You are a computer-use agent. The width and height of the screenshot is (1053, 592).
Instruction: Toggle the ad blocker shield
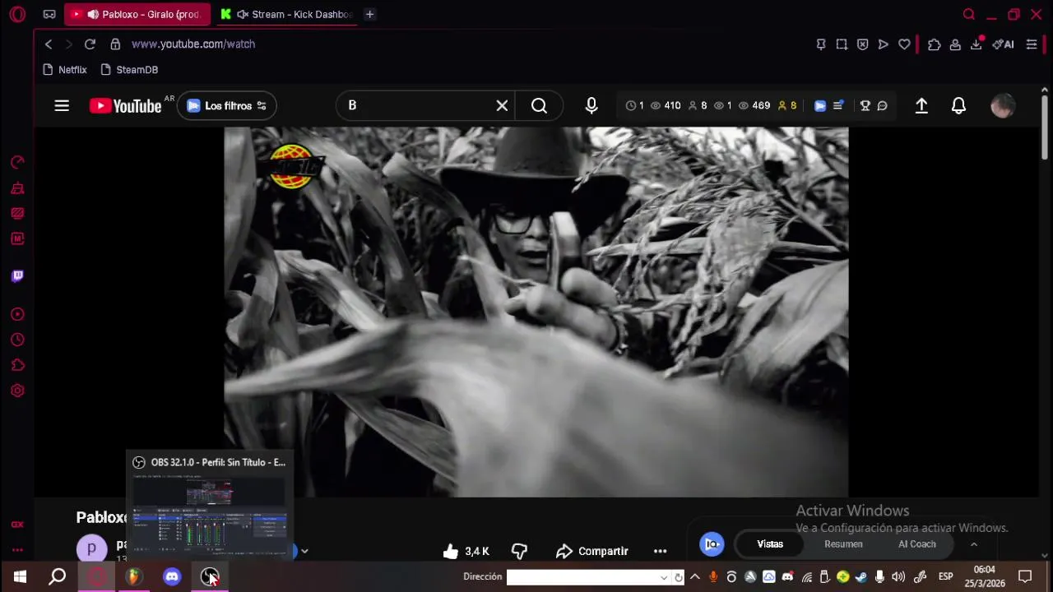pyautogui.click(x=862, y=44)
